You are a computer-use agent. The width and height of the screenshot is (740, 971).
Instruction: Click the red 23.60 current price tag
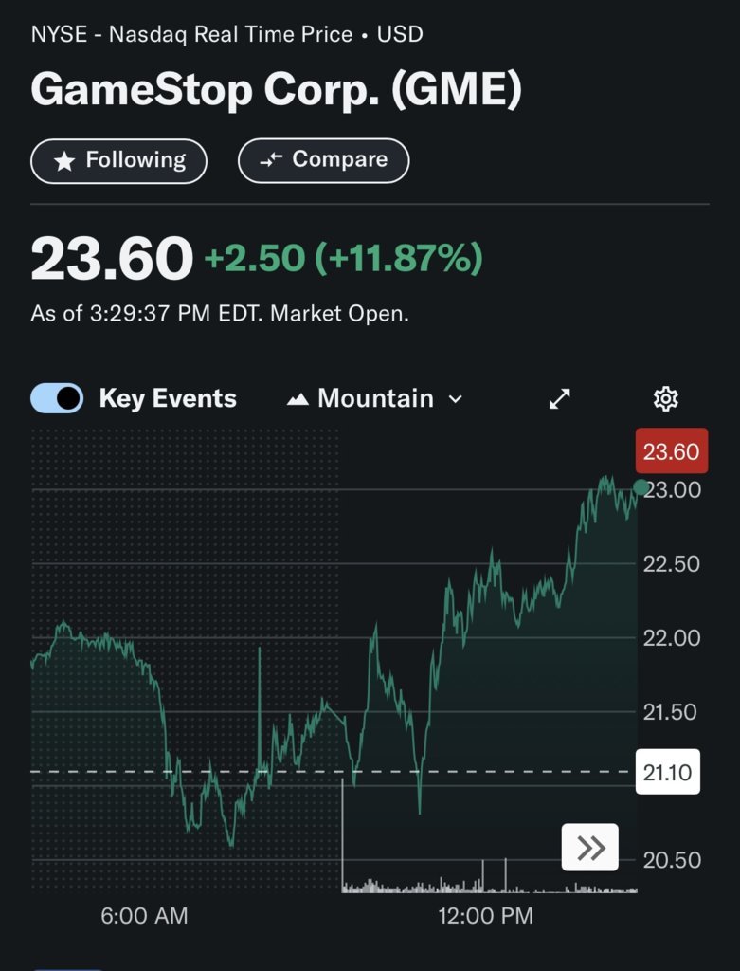pos(672,450)
